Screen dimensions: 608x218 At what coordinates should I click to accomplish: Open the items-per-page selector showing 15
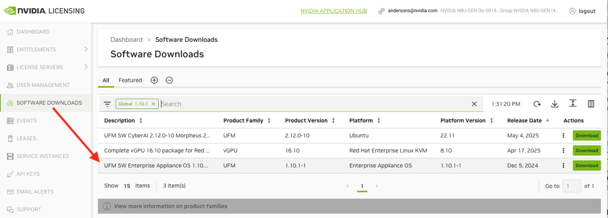click(x=127, y=186)
